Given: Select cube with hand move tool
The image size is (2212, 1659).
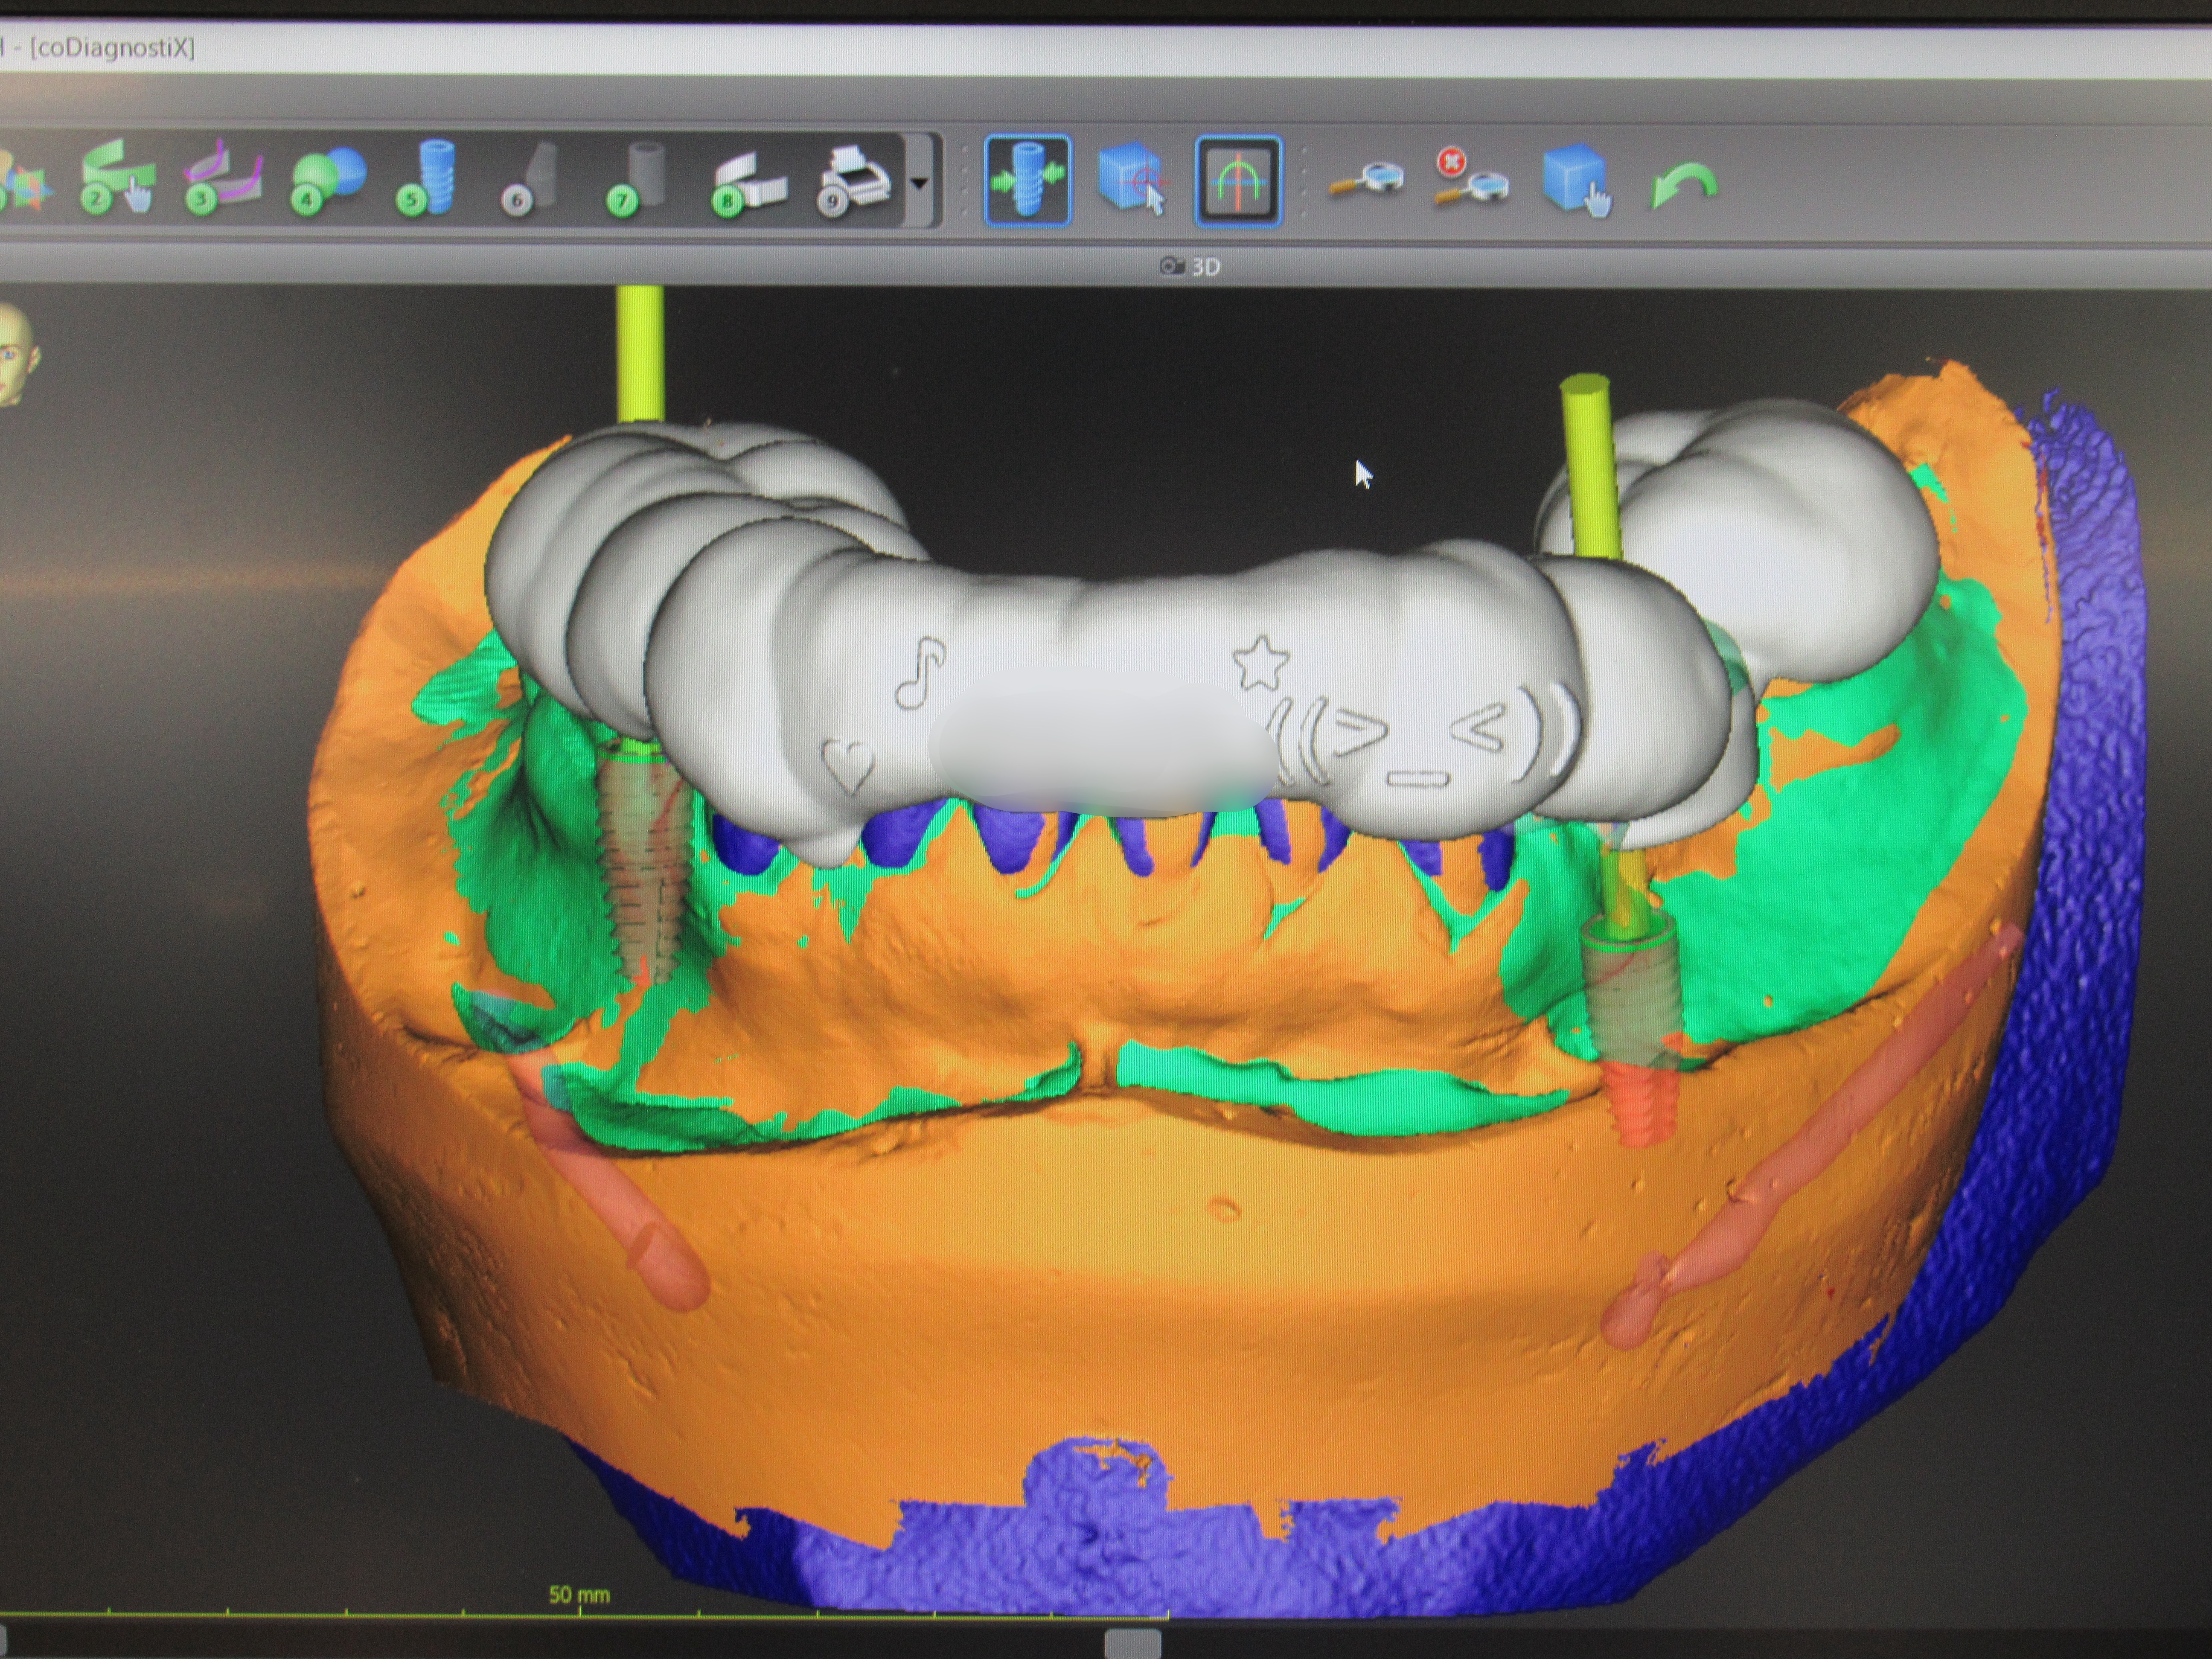Looking at the screenshot, I should point(1577,180).
